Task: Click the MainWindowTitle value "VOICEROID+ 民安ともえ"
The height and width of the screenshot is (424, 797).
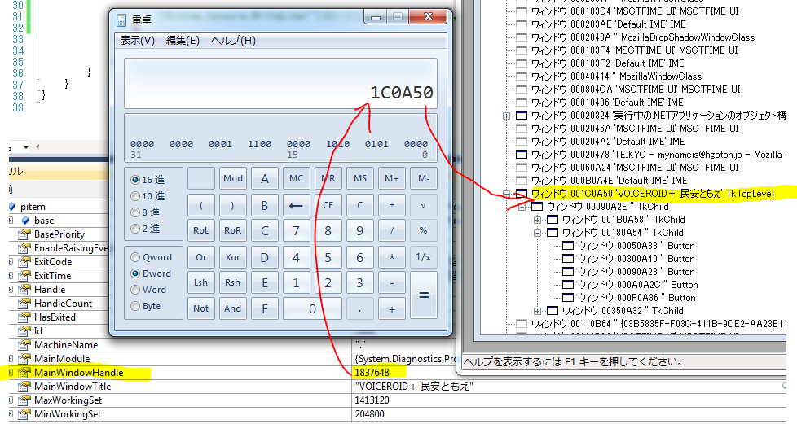Action: (x=414, y=387)
